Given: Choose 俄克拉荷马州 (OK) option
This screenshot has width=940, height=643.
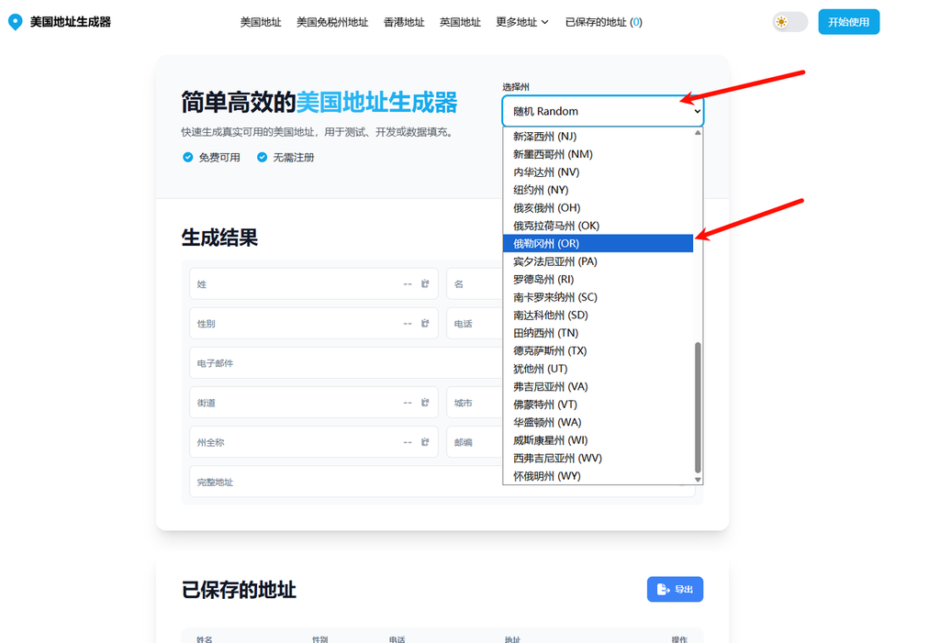Looking at the screenshot, I should [598, 226].
